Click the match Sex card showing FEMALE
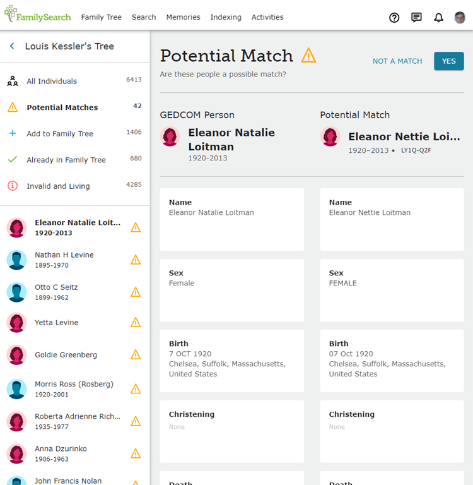473x485 pixels. [x=392, y=290]
